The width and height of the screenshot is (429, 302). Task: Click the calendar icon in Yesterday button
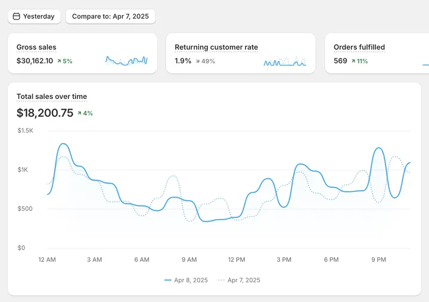click(x=17, y=17)
